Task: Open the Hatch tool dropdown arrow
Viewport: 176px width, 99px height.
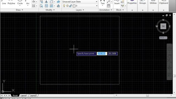Action: point(37,6)
